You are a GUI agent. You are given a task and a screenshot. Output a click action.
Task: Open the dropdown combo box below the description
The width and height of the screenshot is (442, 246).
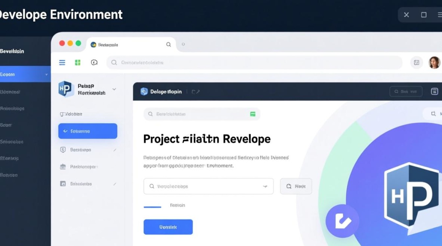tap(208, 186)
